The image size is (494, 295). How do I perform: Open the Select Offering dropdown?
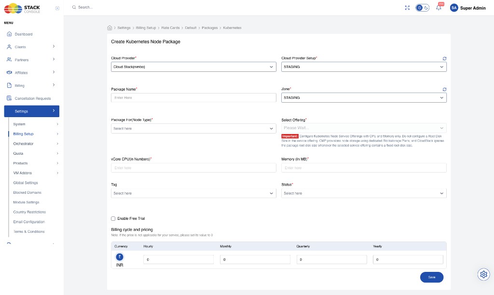point(364,128)
